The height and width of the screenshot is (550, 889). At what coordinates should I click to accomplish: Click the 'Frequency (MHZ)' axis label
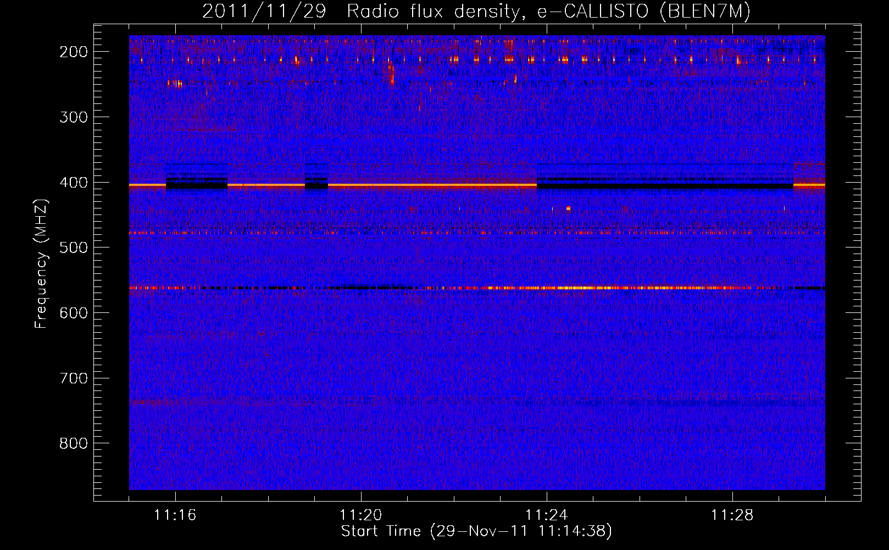pyautogui.click(x=41, y=264)
